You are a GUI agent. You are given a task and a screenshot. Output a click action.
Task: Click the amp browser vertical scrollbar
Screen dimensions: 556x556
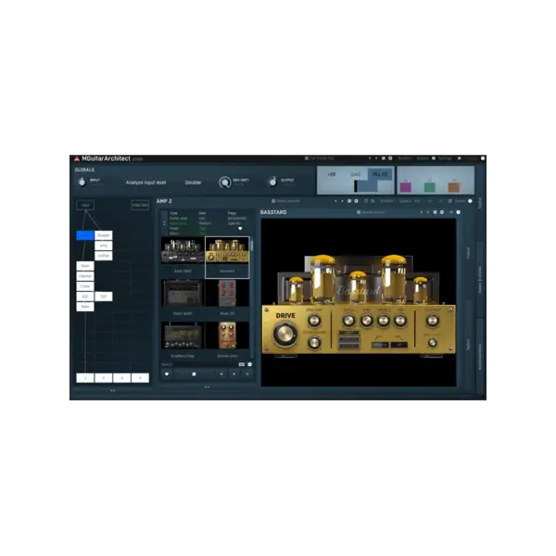click(252, 297)
